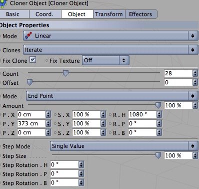This screenshot has width=199, height=189.
Task: Open the Fix Texture dropdown set to Off
Action: (105, 60)
